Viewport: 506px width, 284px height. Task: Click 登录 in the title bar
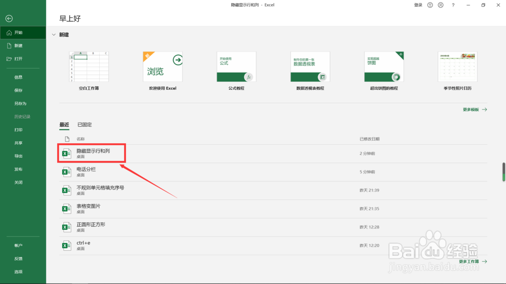[x=418, y=5]
